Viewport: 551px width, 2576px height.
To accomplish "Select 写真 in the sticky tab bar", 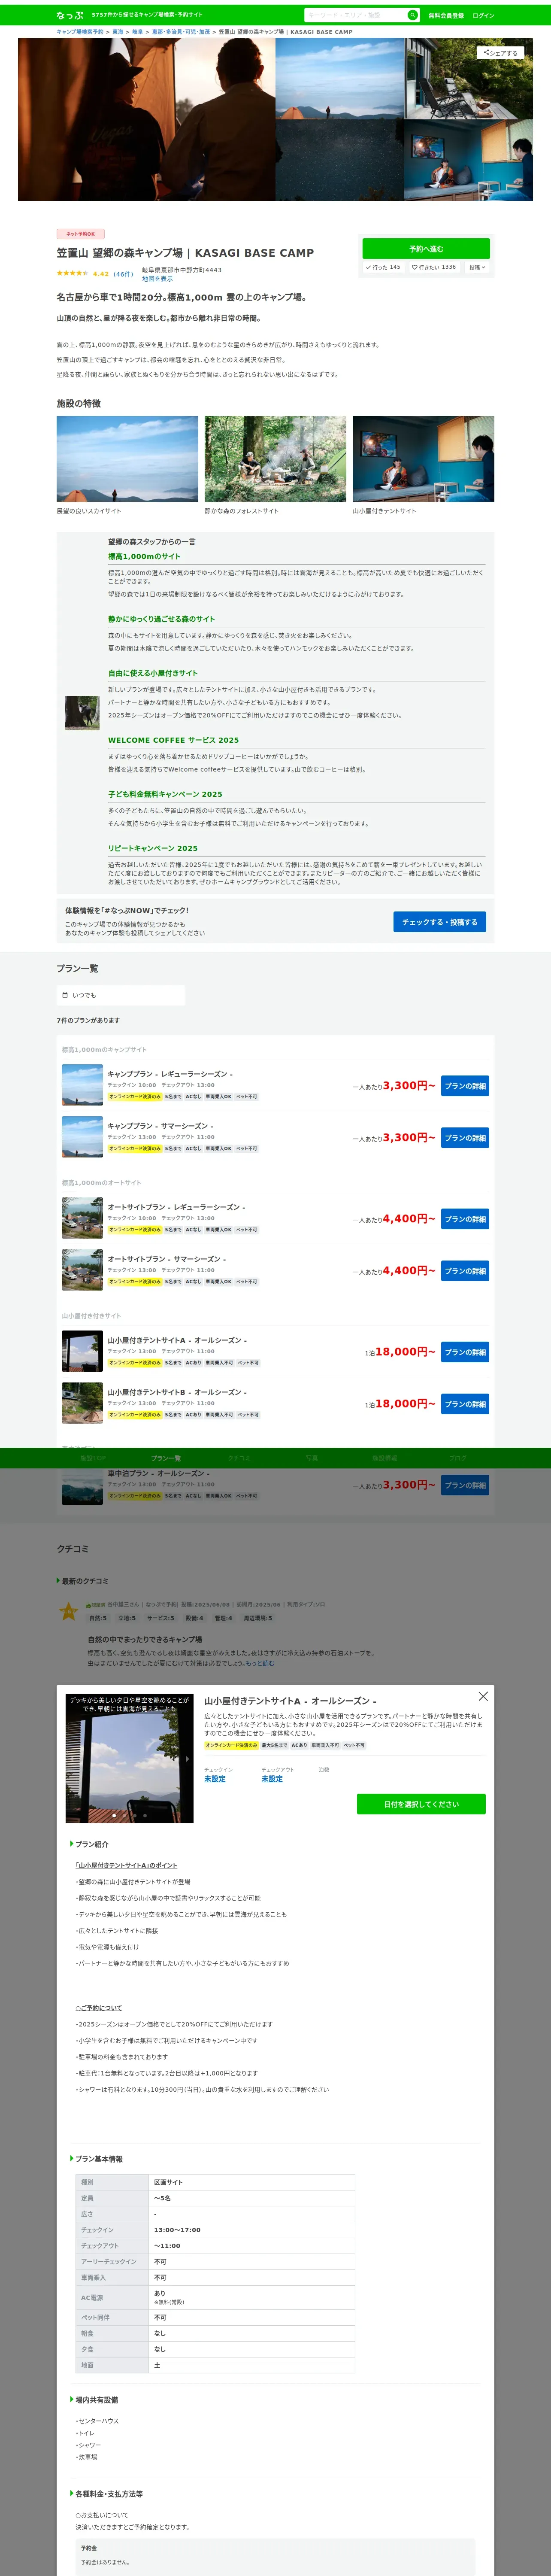I will [312, 1458].
